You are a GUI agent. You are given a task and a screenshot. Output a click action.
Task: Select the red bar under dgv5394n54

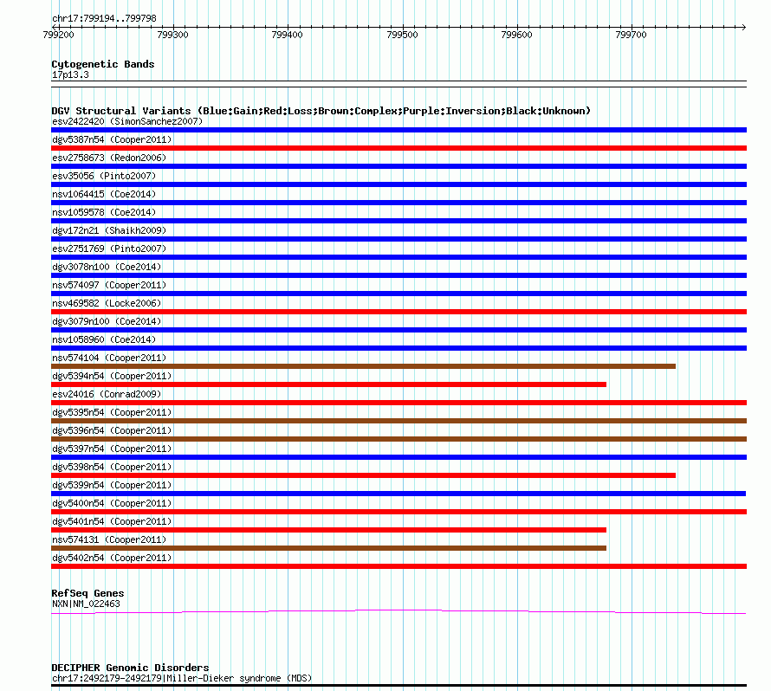[328, 384]
